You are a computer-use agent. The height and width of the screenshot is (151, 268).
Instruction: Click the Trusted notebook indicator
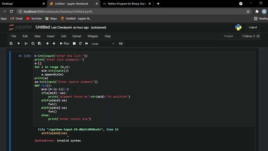(x=228, y=36)
